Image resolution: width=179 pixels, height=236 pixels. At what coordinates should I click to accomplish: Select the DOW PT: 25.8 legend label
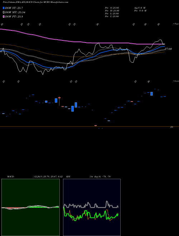(x=14, y=16)
